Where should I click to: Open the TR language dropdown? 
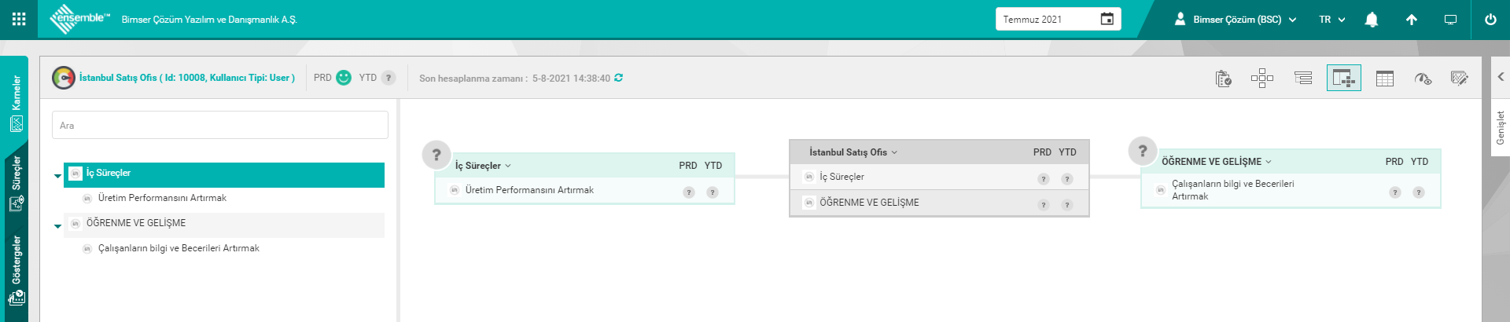(x=1332, y=20)
